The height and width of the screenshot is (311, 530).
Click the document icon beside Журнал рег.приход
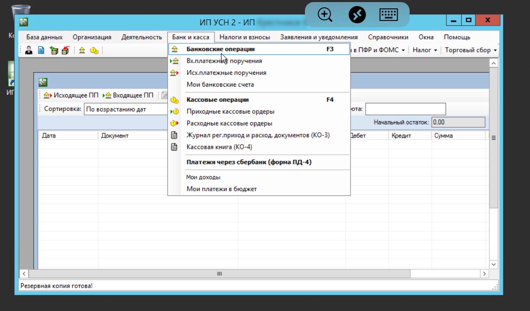tap(174, 135)
